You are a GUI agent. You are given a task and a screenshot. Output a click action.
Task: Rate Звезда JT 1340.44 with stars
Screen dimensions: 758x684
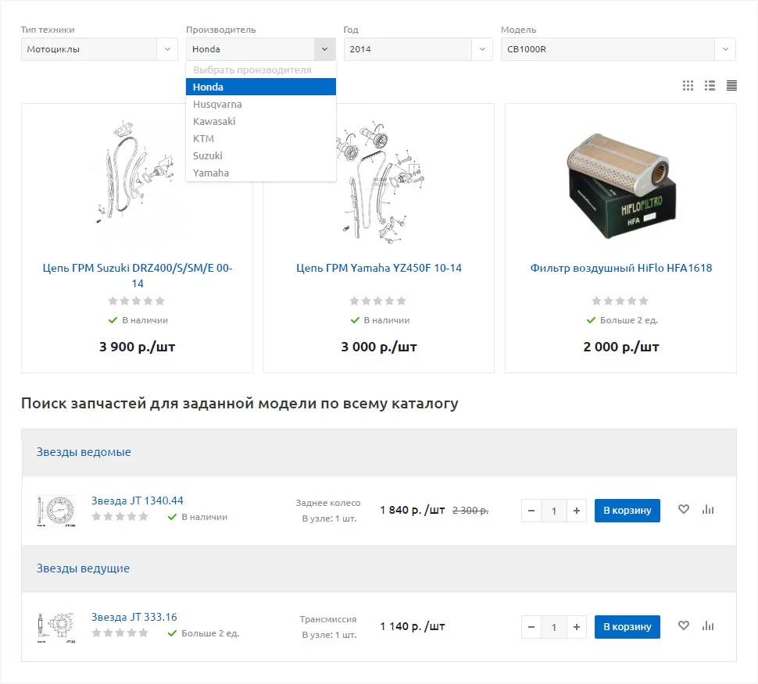click(120, 516)
